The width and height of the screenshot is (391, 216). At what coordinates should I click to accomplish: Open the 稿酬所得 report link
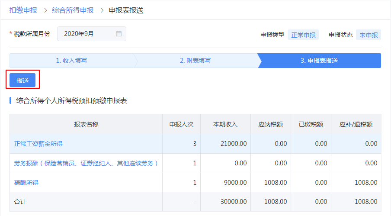point(26,183)
